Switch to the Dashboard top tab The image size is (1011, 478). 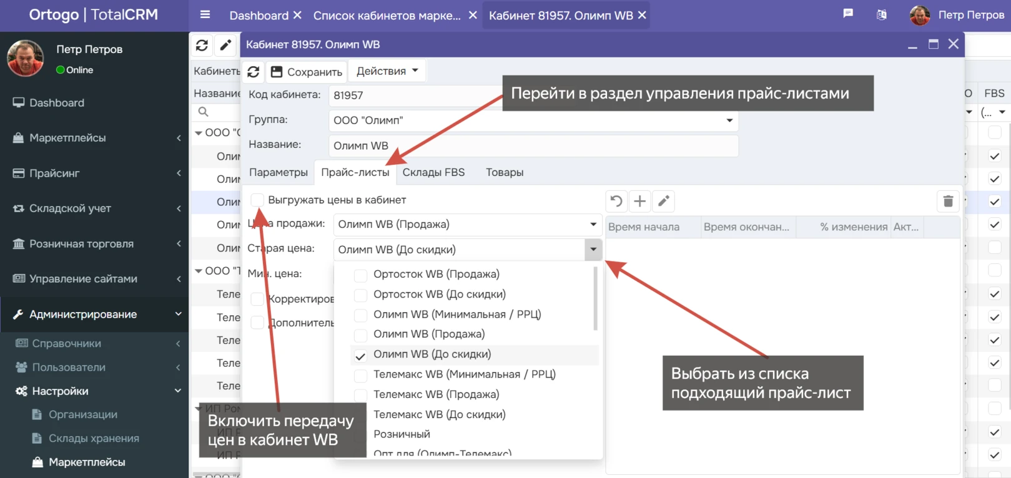tap(259, 16)
